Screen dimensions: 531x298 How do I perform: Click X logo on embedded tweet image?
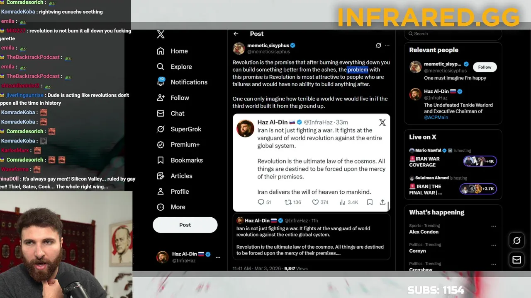[x=382, y=123]
